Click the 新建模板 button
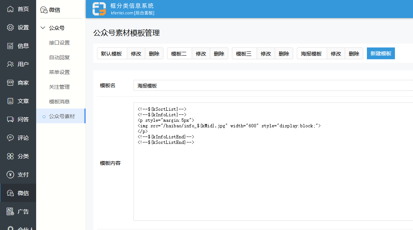This screenshot has height=230, width=413. point(381,53)
